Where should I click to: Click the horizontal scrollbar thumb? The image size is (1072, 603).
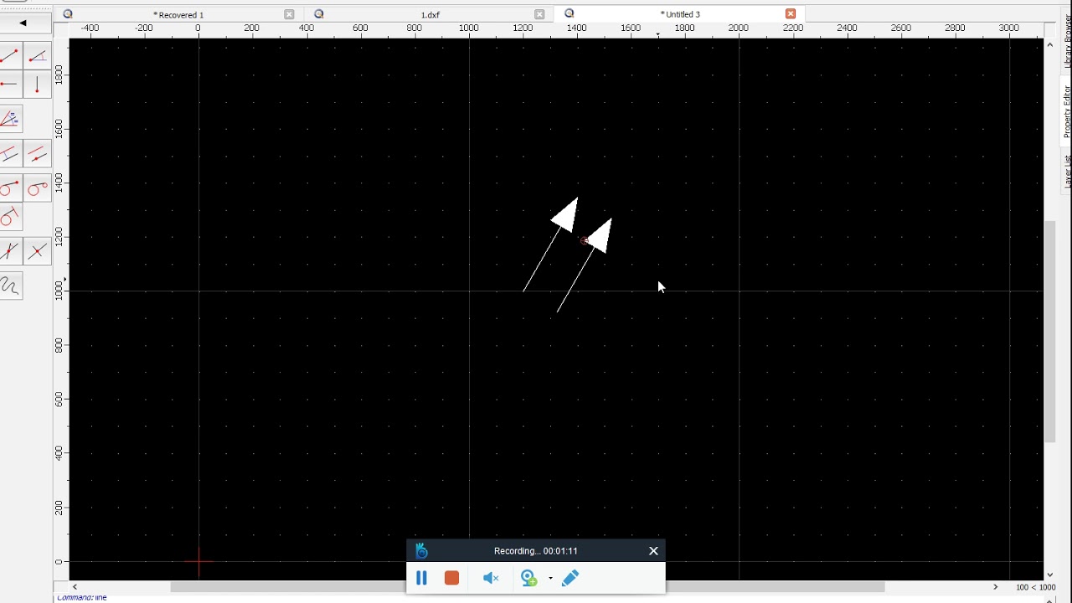coord(528,587)
